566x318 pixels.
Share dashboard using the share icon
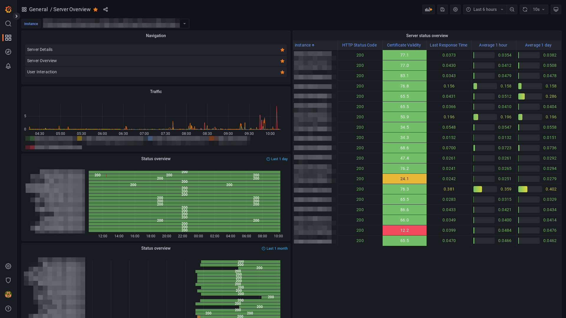[x=106, y=9]
